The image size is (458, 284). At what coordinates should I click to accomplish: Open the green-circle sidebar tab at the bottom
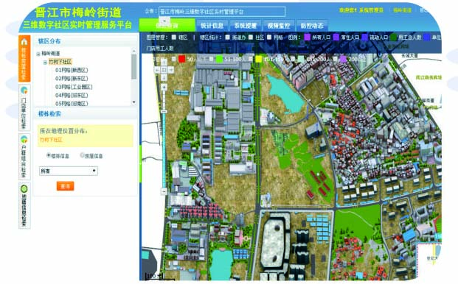24,206
